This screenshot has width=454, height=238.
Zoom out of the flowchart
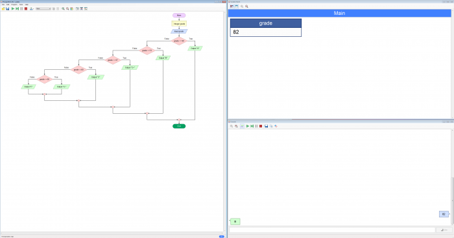67,8
